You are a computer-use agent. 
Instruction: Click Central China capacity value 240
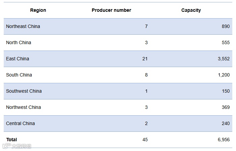point(226,123)
